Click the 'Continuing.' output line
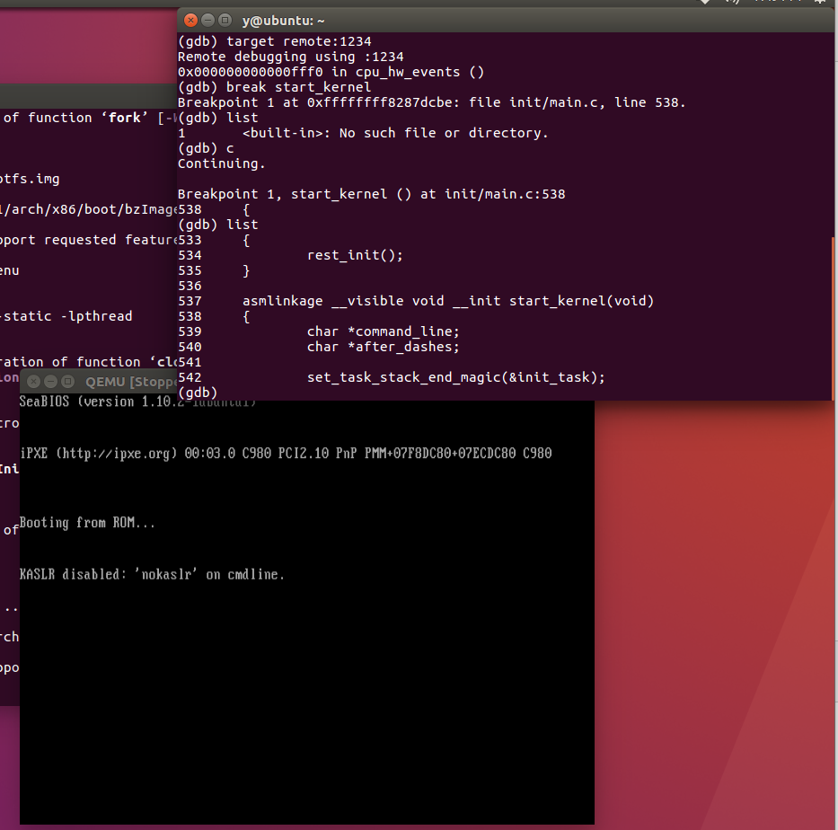838x830 pixels. [x=221, y=163]
